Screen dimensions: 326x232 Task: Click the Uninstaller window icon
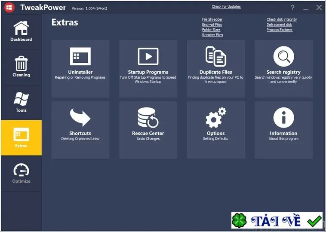(80, 56)
